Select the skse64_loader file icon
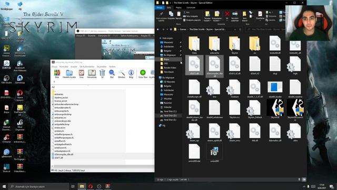 coord(275,89)
